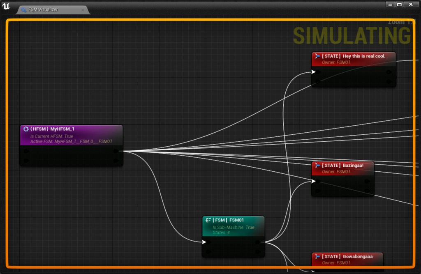Screen dimensions: 421x274
Task: Select the Bazingaa! state node title
Action: tap(353, 166)
